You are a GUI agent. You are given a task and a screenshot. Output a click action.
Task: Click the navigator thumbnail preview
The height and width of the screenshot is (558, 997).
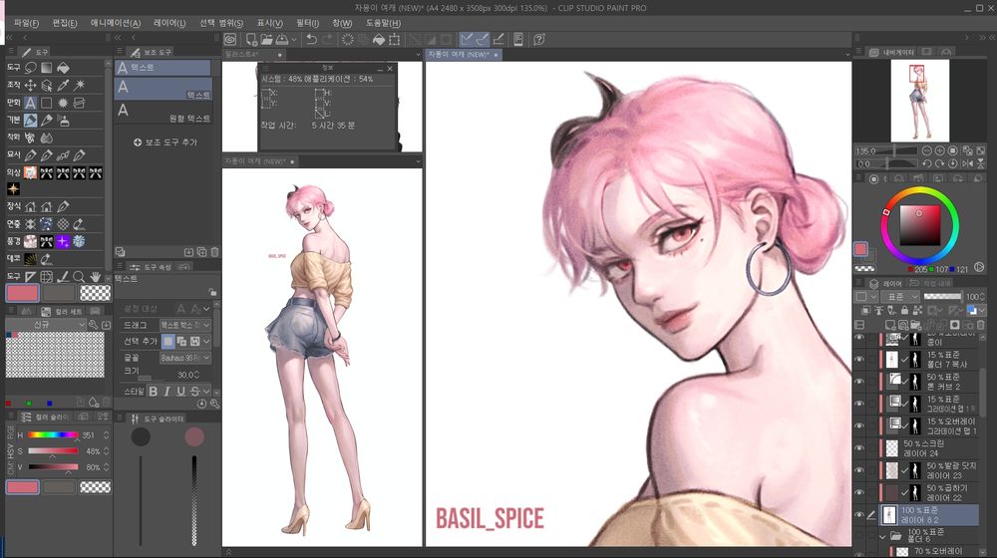click(919, 101)
